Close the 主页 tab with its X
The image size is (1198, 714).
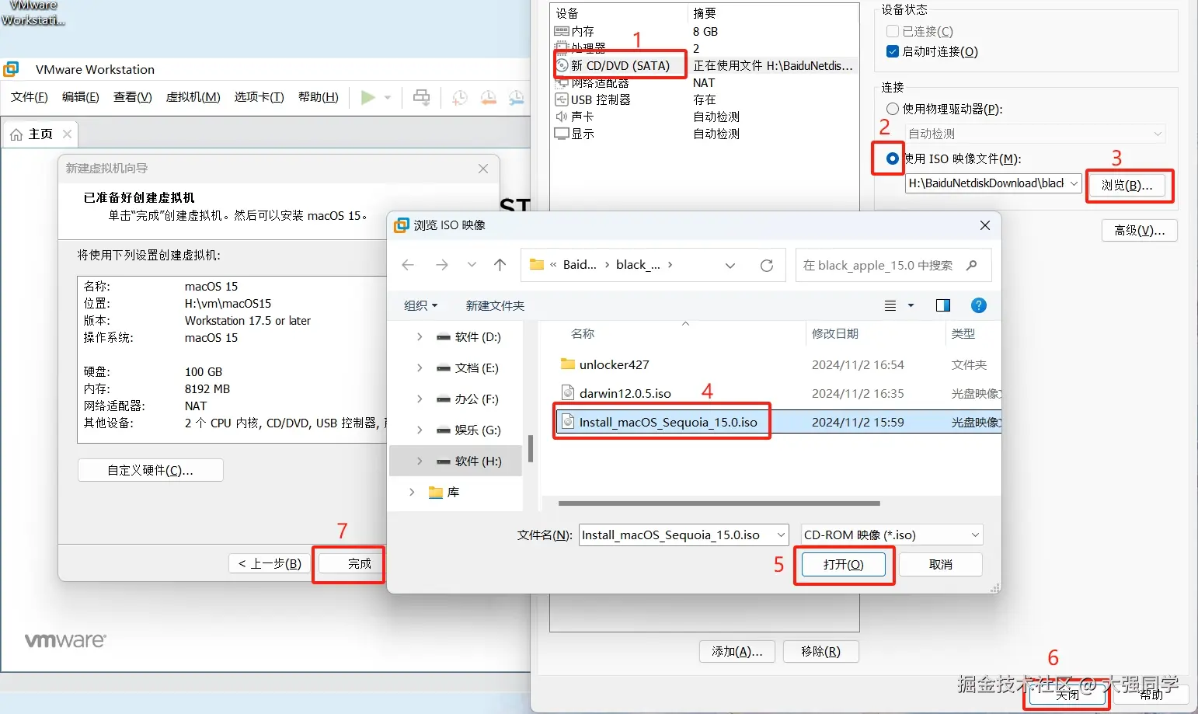pos(68,134)
